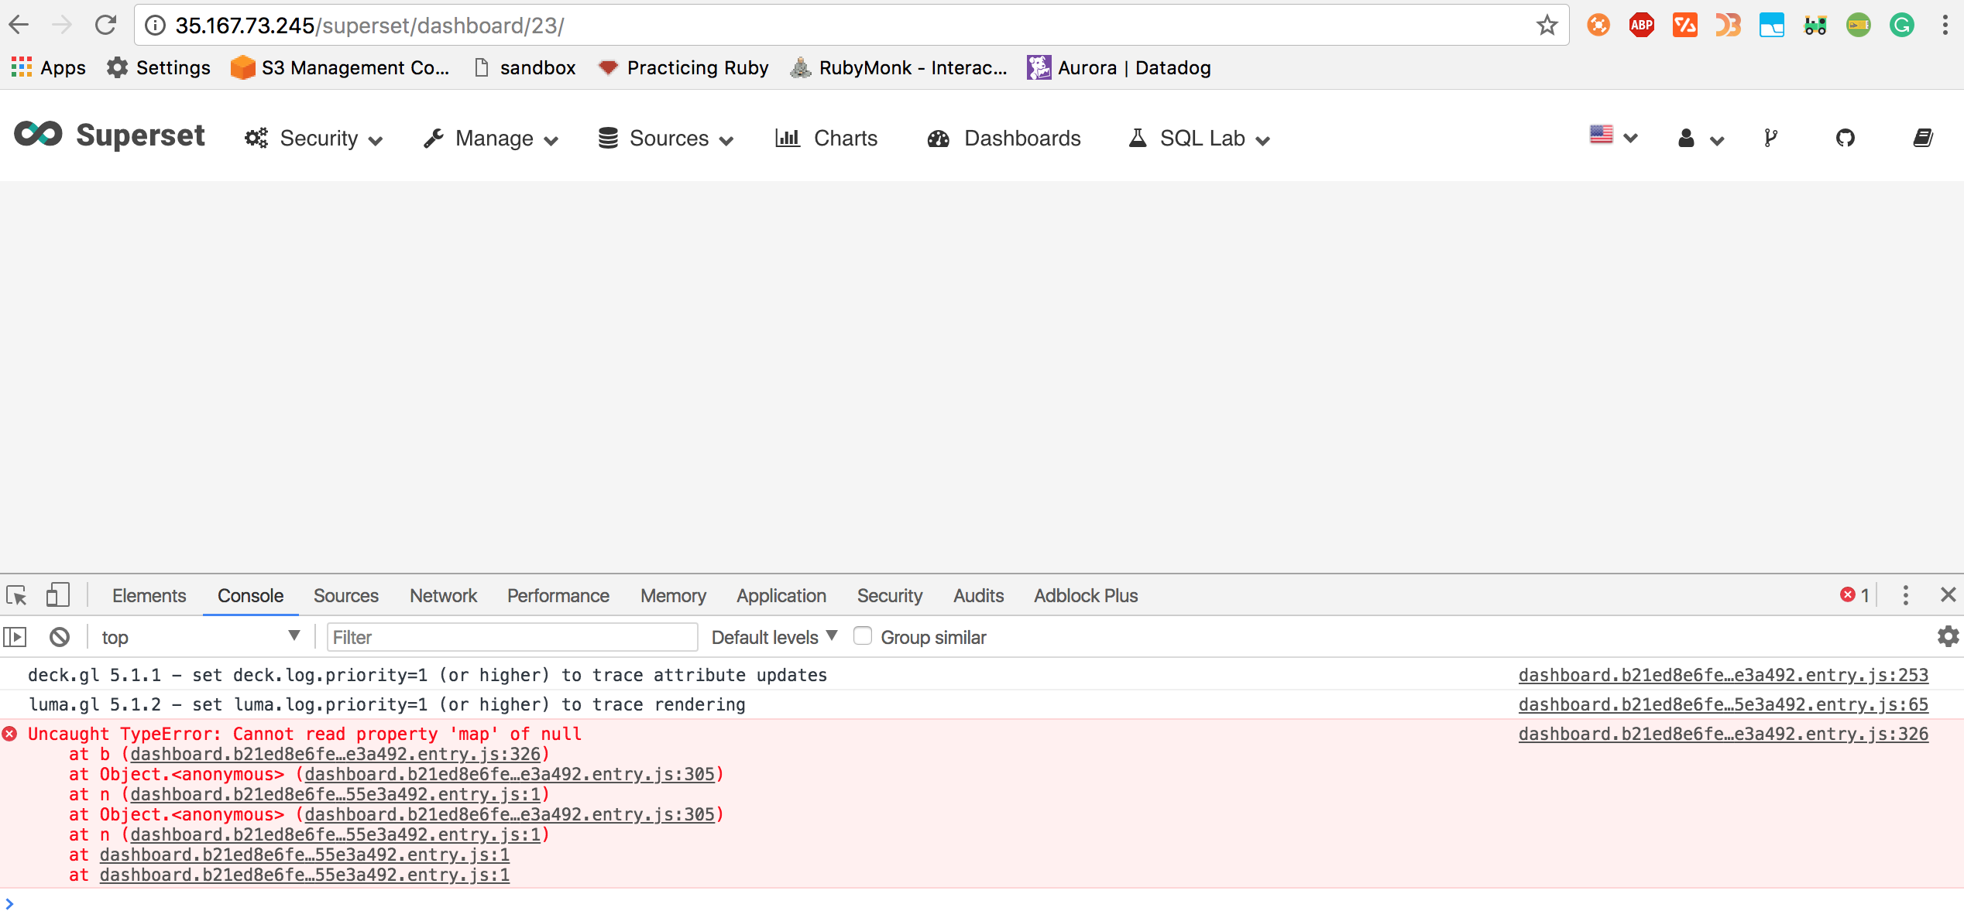The image size is (1964, 918).
Task: Bookmark the page via the star icon
Action: coord(1547,24)
